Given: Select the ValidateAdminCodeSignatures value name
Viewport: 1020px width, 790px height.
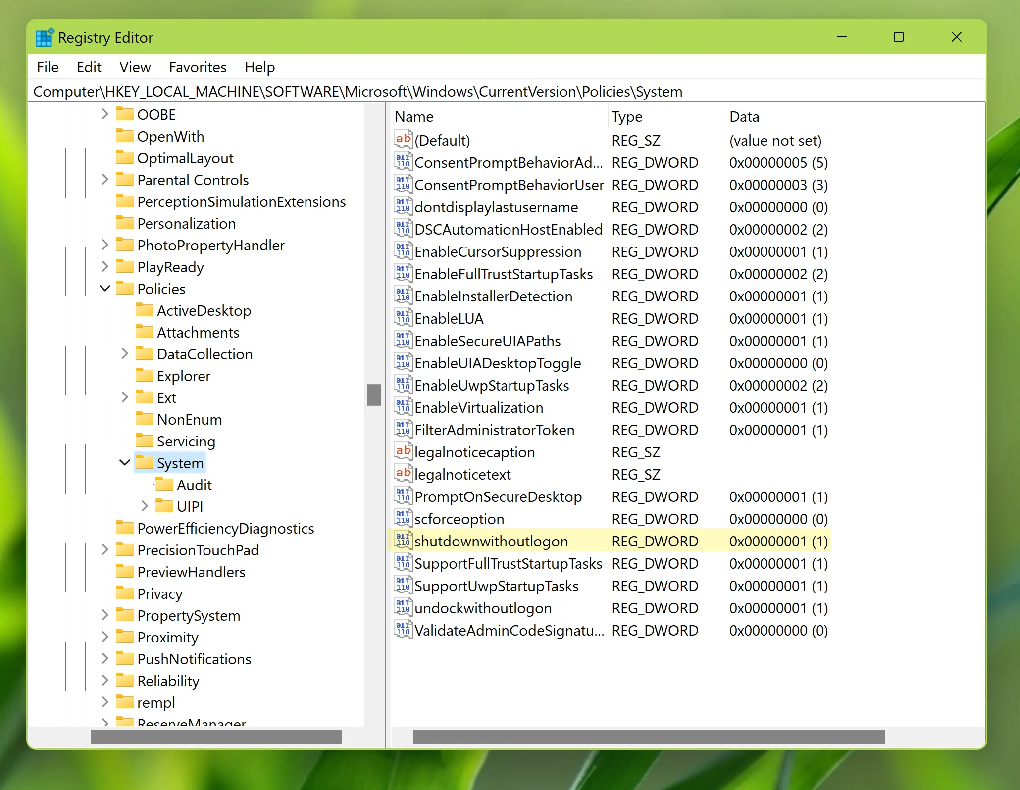Looking at the screenshot, I should pyautogui.click(x=509, y=630).
